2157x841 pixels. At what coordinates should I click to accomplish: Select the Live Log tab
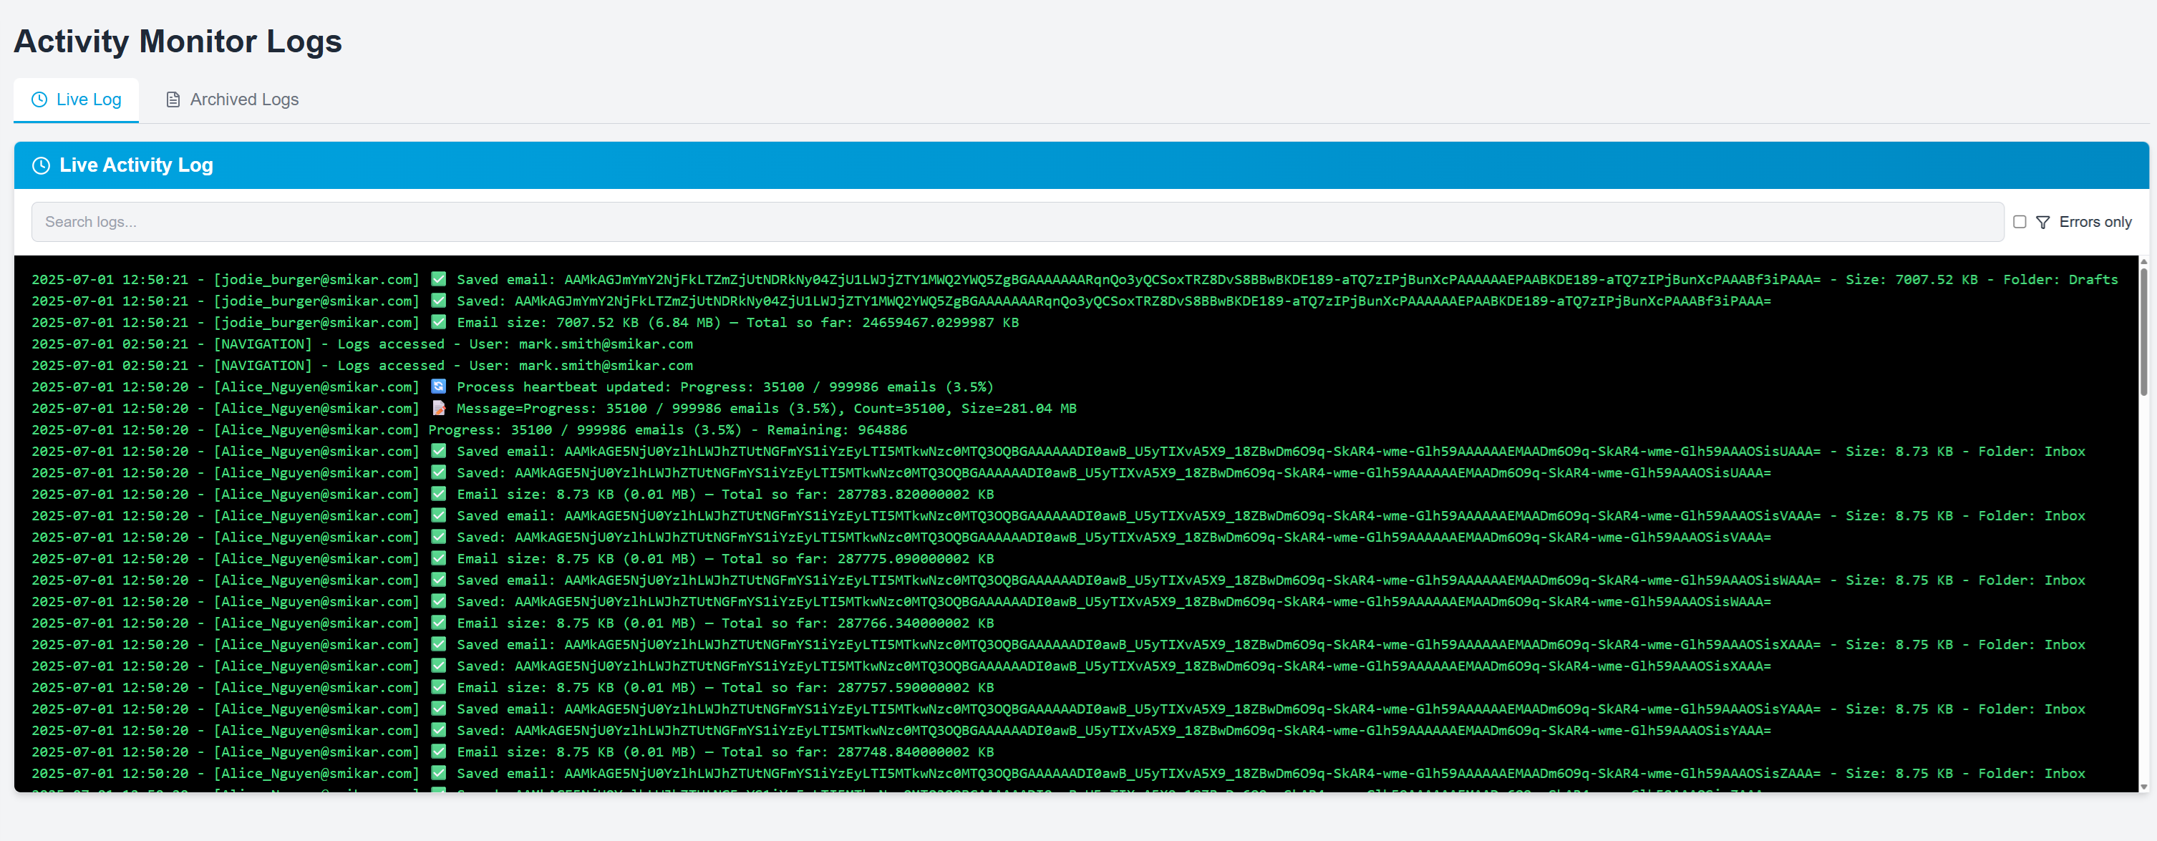76,99
